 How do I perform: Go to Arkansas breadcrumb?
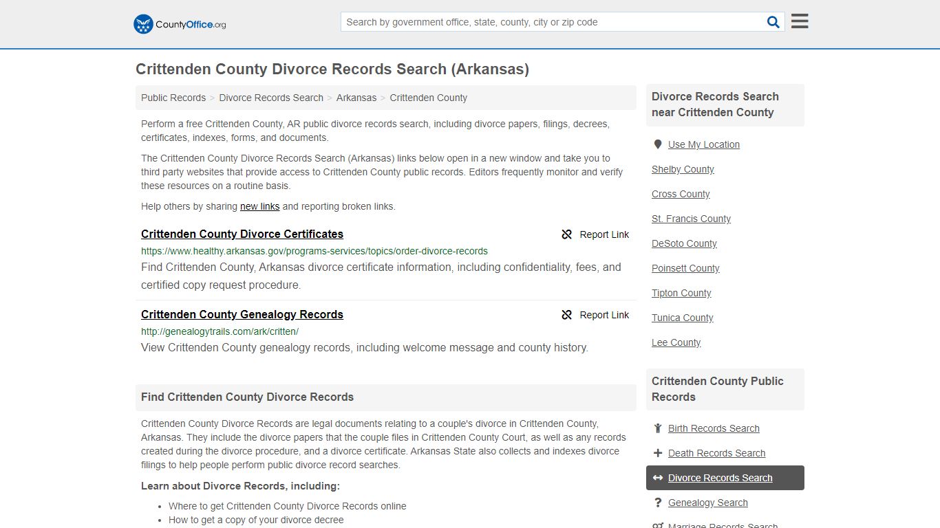pos(356,98)
